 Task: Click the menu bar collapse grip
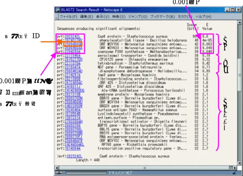tap(56, 17)
